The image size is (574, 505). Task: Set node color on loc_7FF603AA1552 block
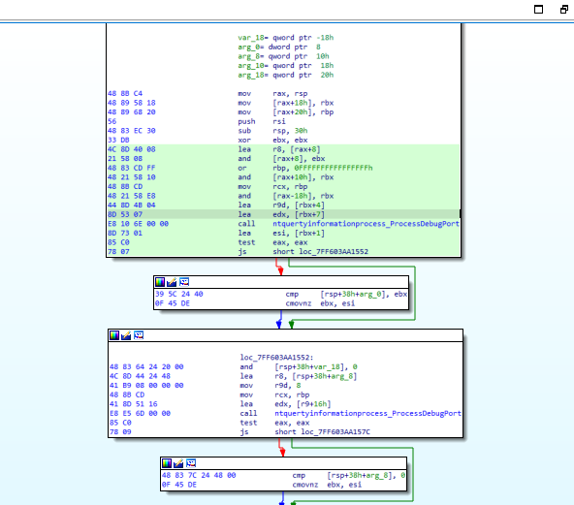(114, 335)
